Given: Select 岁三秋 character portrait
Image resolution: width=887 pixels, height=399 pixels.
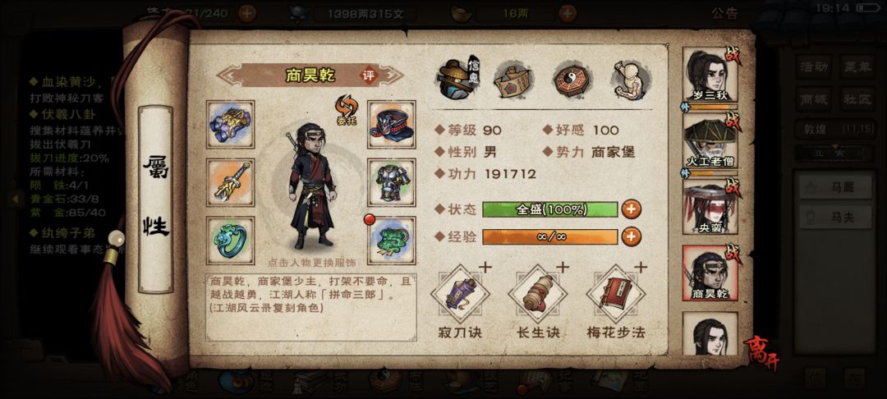Looking at the screenshot, I should point(710,75).
